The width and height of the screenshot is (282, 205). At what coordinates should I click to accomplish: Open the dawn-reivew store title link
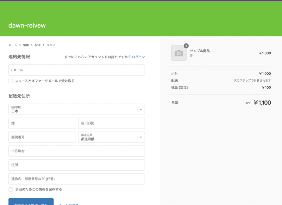(x=27, y=25)
